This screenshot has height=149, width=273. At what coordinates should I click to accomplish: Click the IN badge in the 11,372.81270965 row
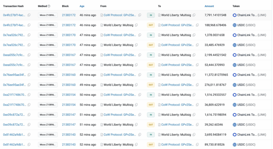coord(151,75)
